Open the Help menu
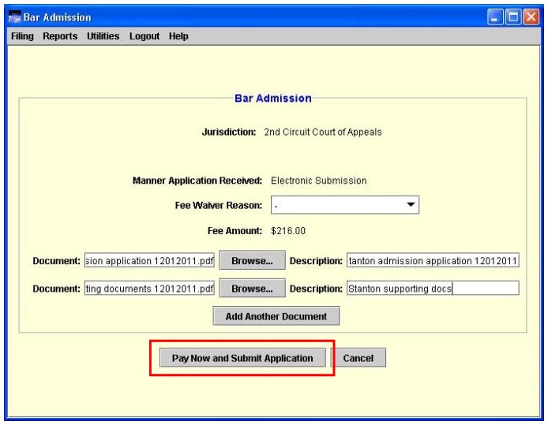The height and width of the screenshot is (425, 548). tap(178, 36)
